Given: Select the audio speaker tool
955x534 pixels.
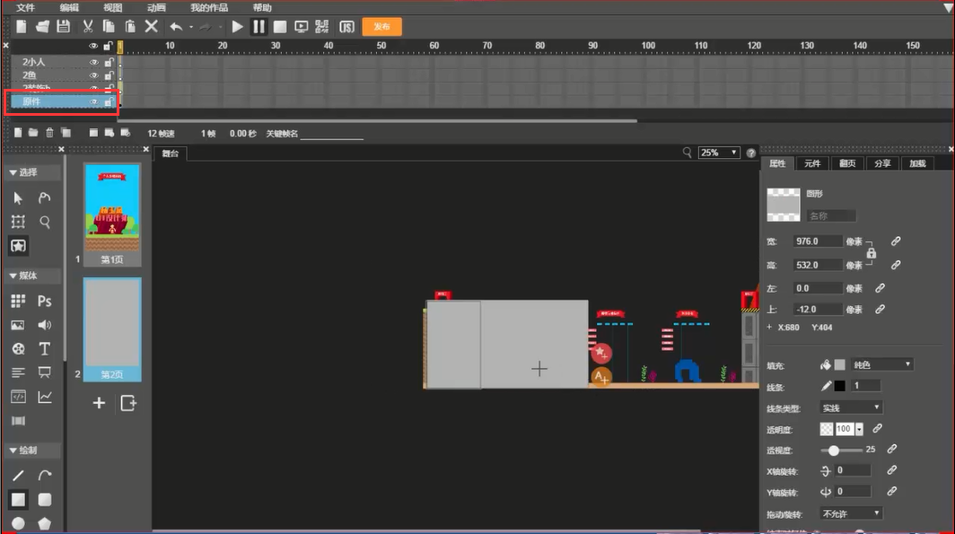Looking at the screenshot, I should [x=45, y=325].
